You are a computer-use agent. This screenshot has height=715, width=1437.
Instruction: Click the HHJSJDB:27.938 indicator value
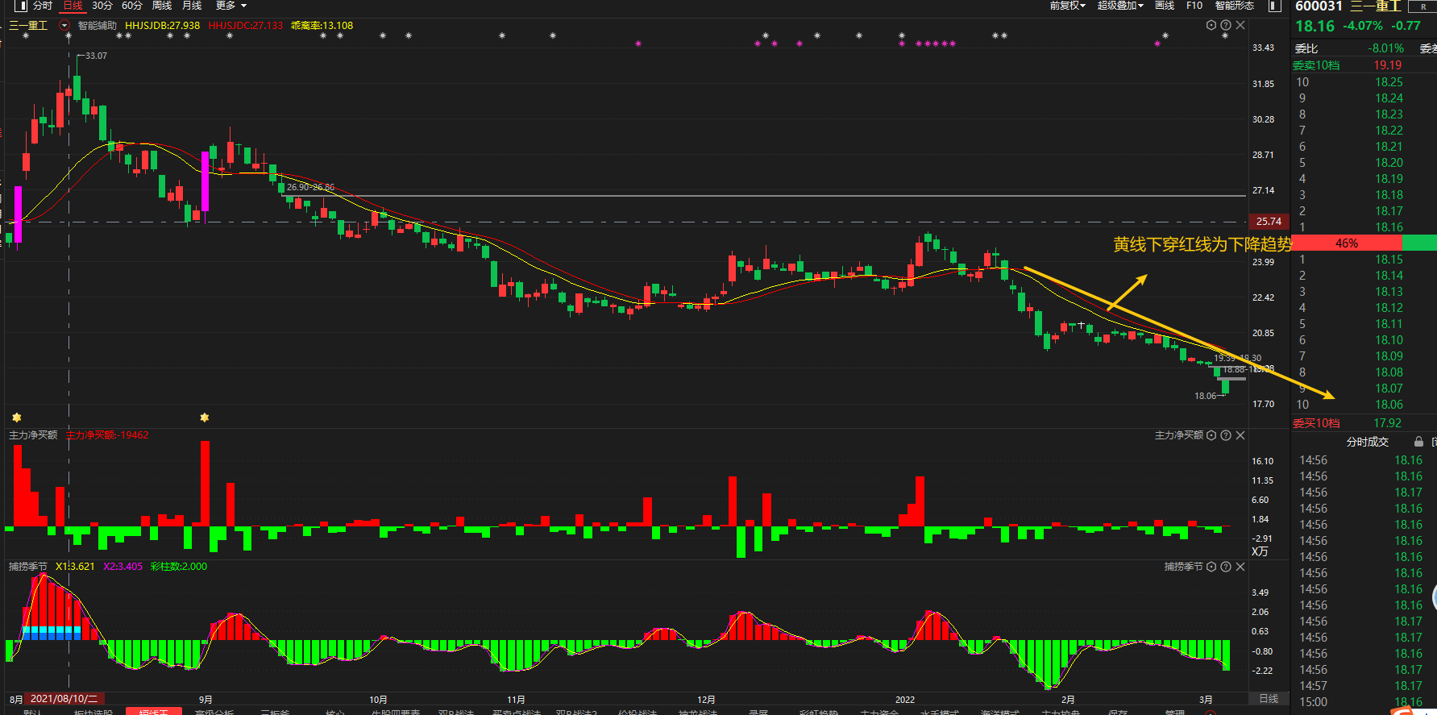(x=162, y=26)
